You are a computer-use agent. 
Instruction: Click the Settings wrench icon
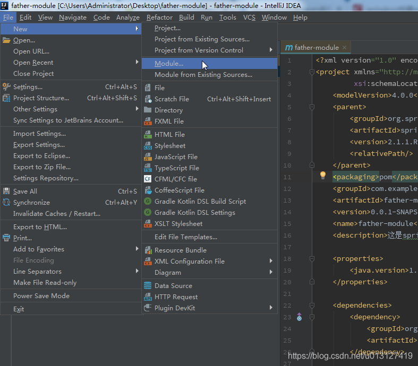pos(6,87)
